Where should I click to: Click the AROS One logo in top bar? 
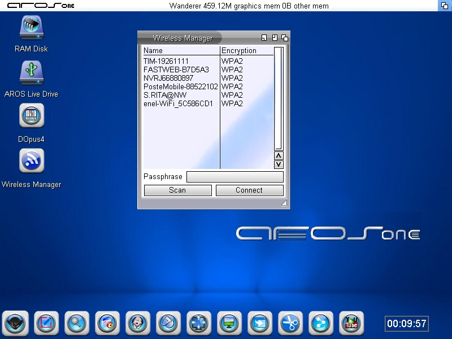(41, 6)
